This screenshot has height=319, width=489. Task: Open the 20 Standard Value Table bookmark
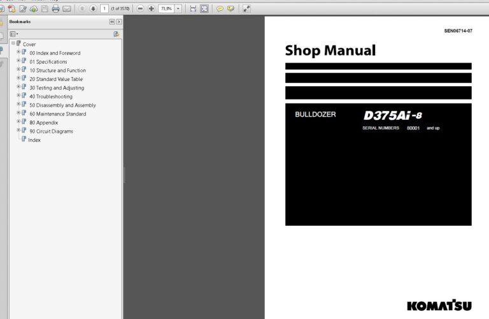(56, 79)
